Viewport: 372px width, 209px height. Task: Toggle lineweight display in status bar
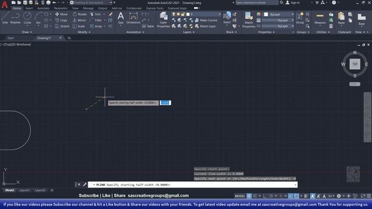click(x=306, y=196)
